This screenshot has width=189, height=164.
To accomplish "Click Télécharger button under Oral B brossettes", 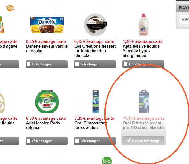I will click(x=95, y=141).
